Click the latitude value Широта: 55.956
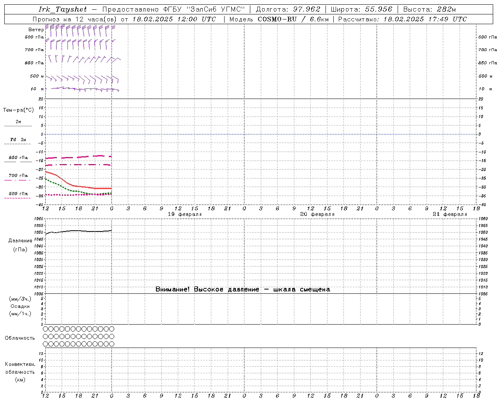The width and height of the screenshot is (499, 399). click(361, 10)
